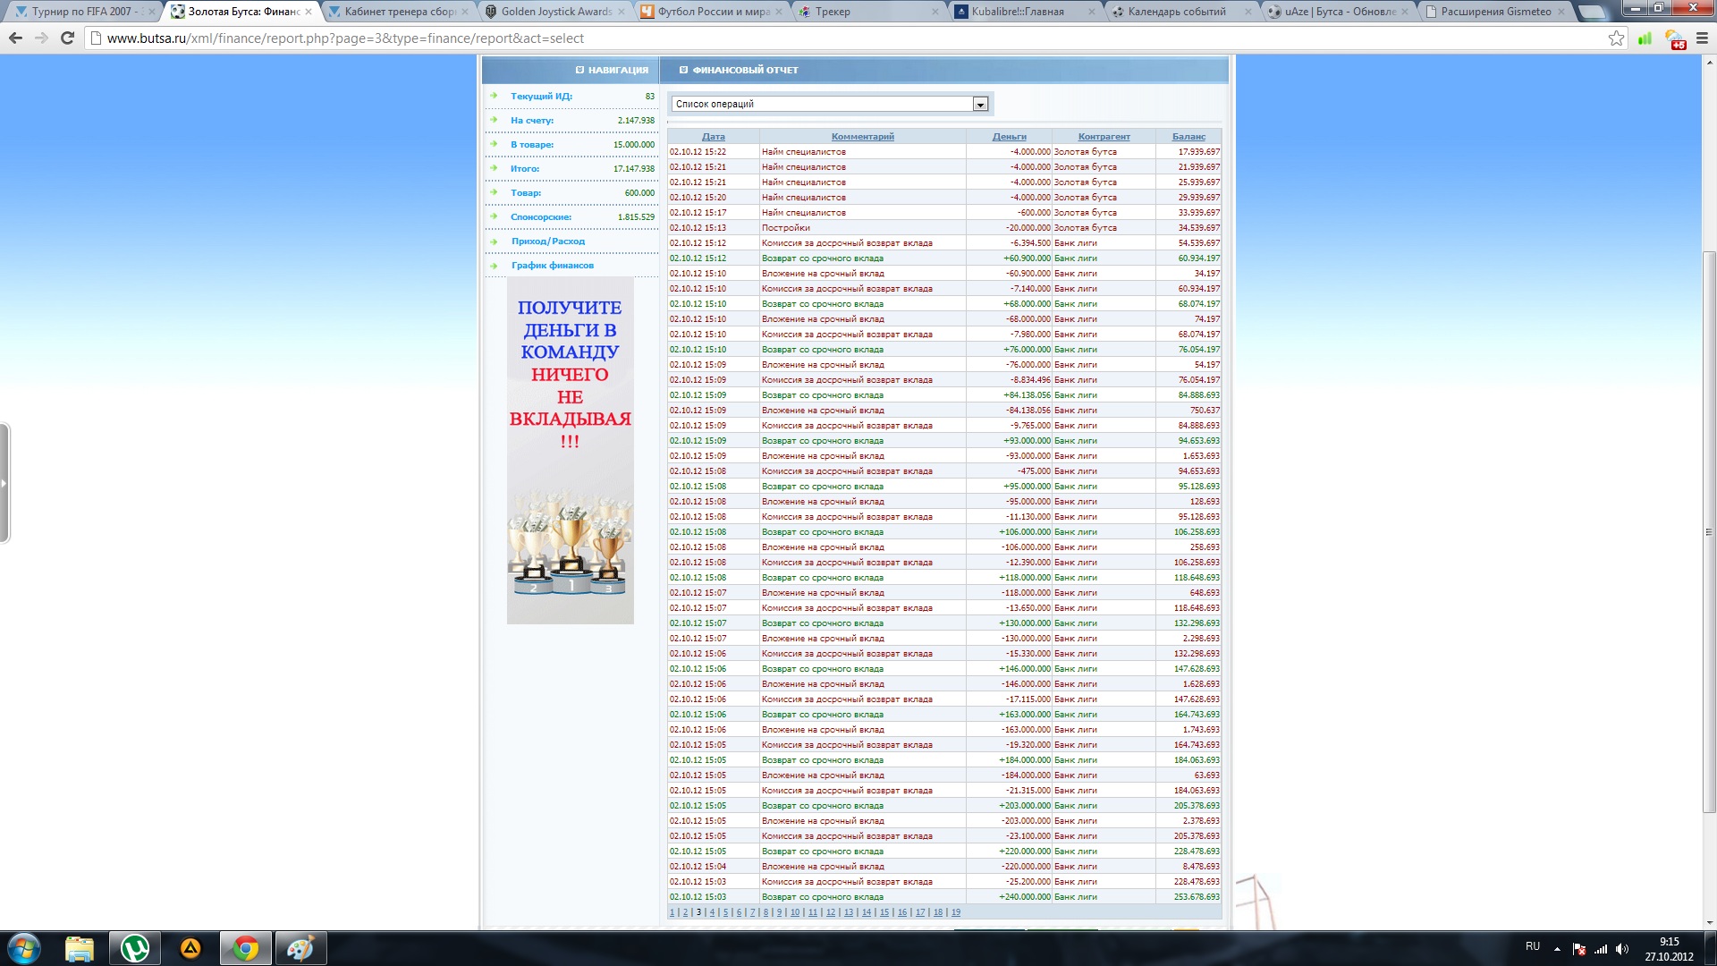Open the Gismeteo weather extension
This screenshot has height=966, width=1717.
[x=1674, y=39]
